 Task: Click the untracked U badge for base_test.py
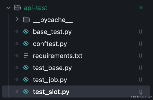pyautogui.click(x=141, y=32)
